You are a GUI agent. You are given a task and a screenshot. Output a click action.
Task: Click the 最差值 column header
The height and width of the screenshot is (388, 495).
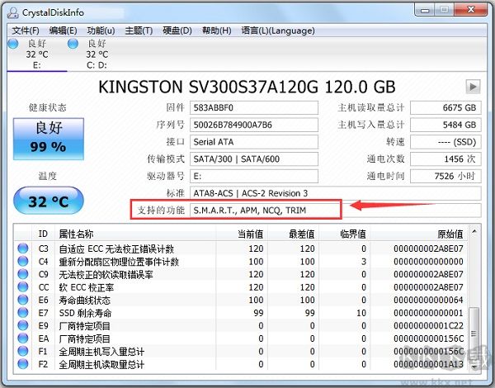293,234
